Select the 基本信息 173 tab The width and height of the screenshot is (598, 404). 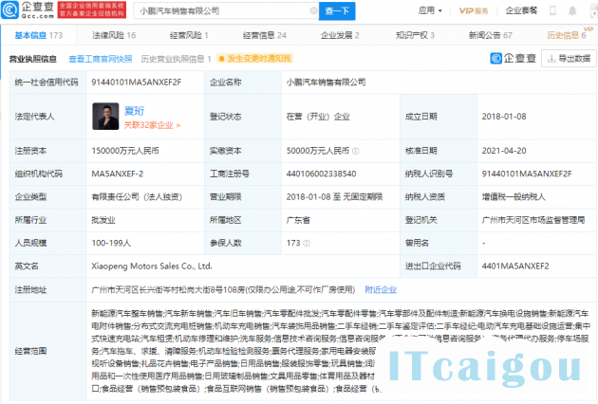[x=39, y=35]
